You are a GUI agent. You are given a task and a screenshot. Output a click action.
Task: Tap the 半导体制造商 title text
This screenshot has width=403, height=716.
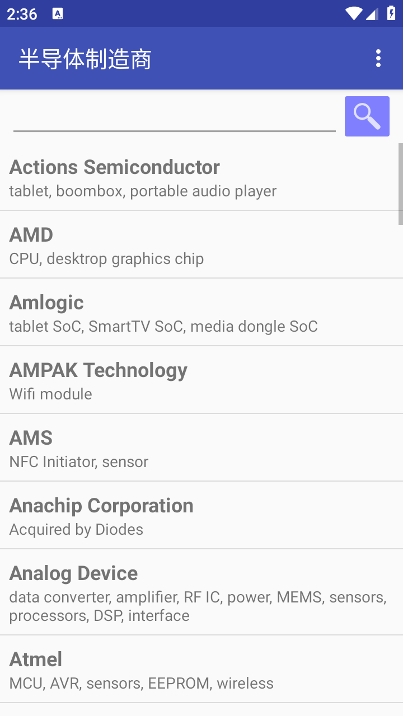[85, 59]
